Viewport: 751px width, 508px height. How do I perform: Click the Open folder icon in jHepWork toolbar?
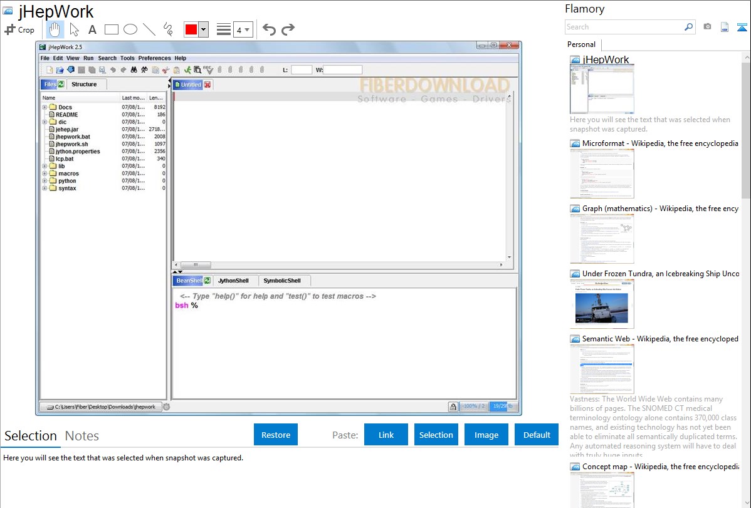[x=60, y=70]
